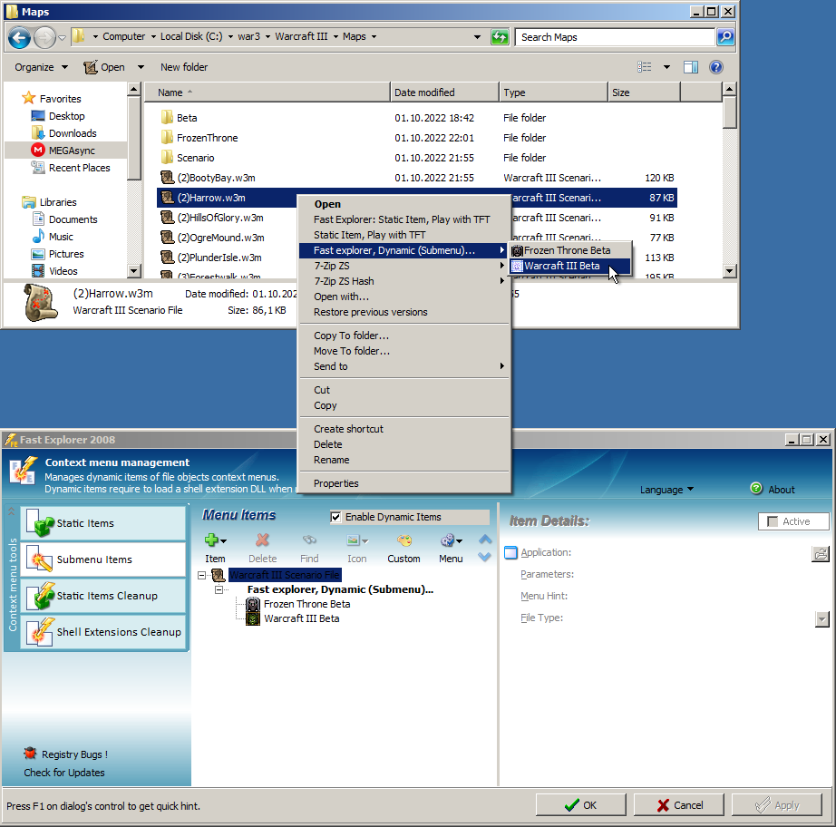Click the Warcraft III Beta tree icon
Screen dimensions: 836x827
253,618
